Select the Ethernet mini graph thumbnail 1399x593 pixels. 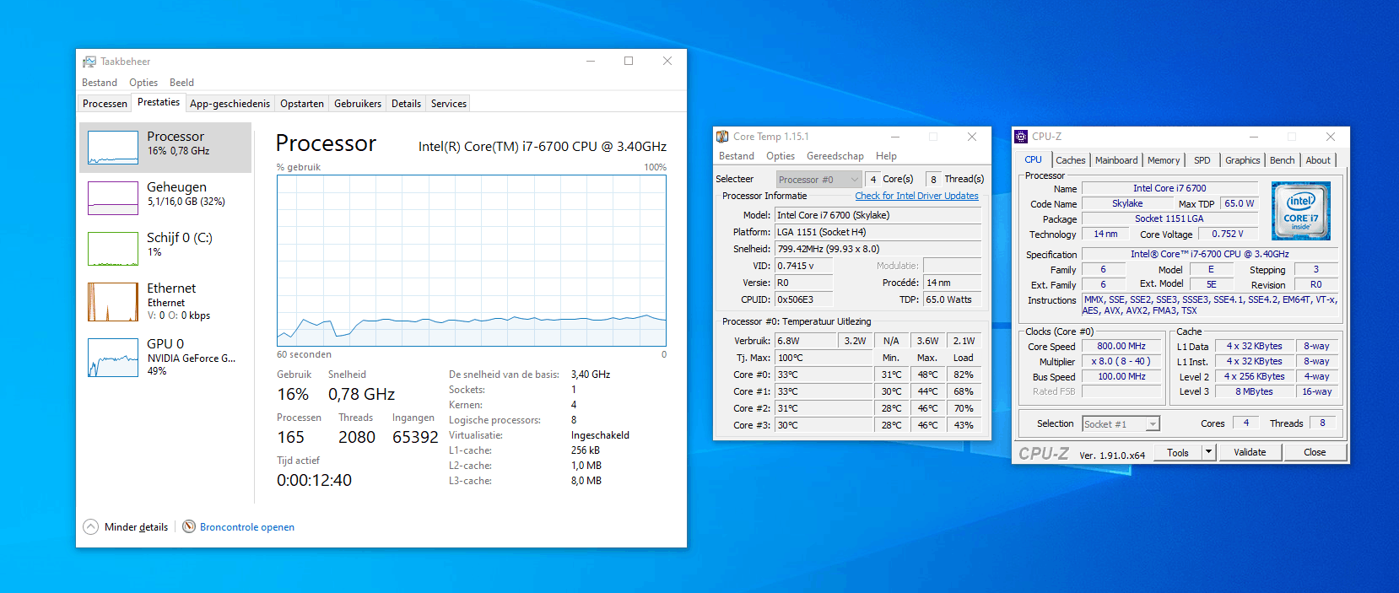pos(113,302)
